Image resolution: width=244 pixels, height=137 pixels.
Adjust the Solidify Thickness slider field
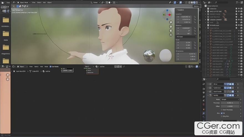point(230,103)
